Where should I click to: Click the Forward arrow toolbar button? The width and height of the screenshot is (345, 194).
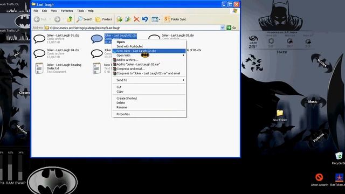[x=58, y=19]
